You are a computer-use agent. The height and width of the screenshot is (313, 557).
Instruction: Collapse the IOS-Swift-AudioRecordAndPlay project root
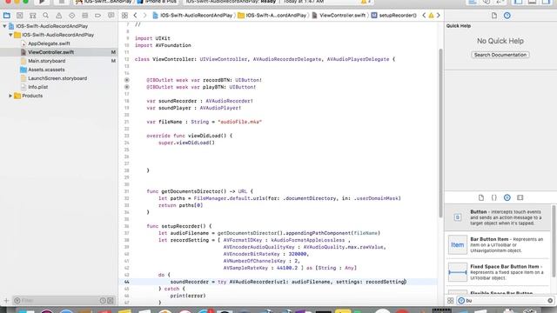pyautogui.click(x=4, y=26)
